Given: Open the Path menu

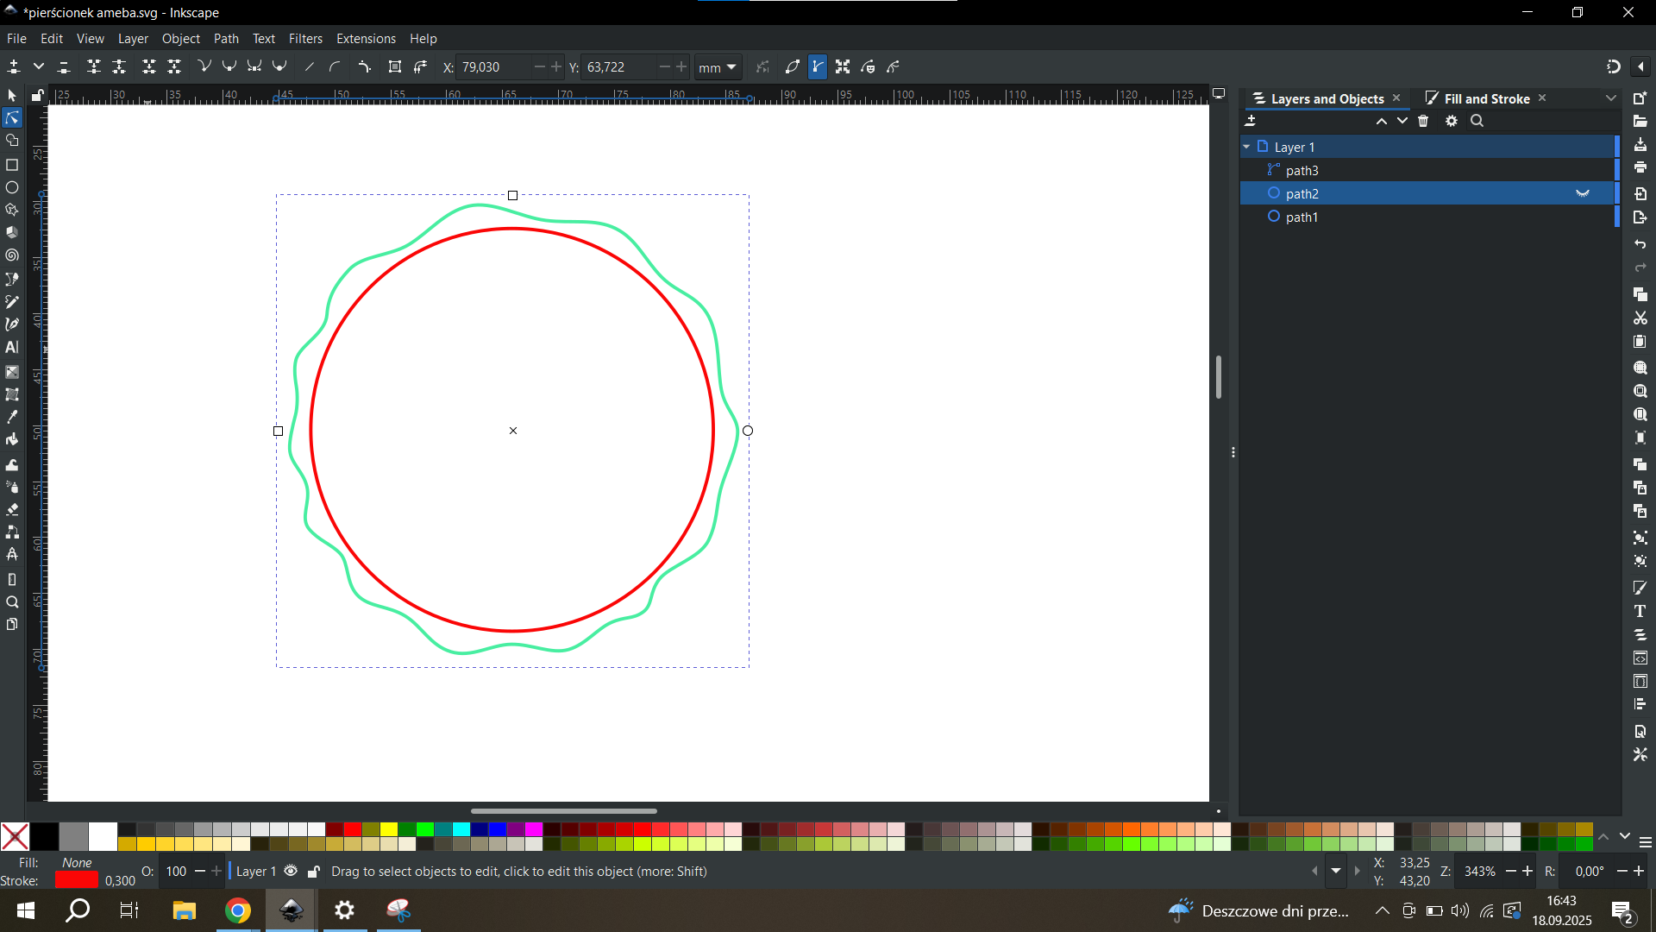Looking at the screenshot, I should click(x=226, y=39).
